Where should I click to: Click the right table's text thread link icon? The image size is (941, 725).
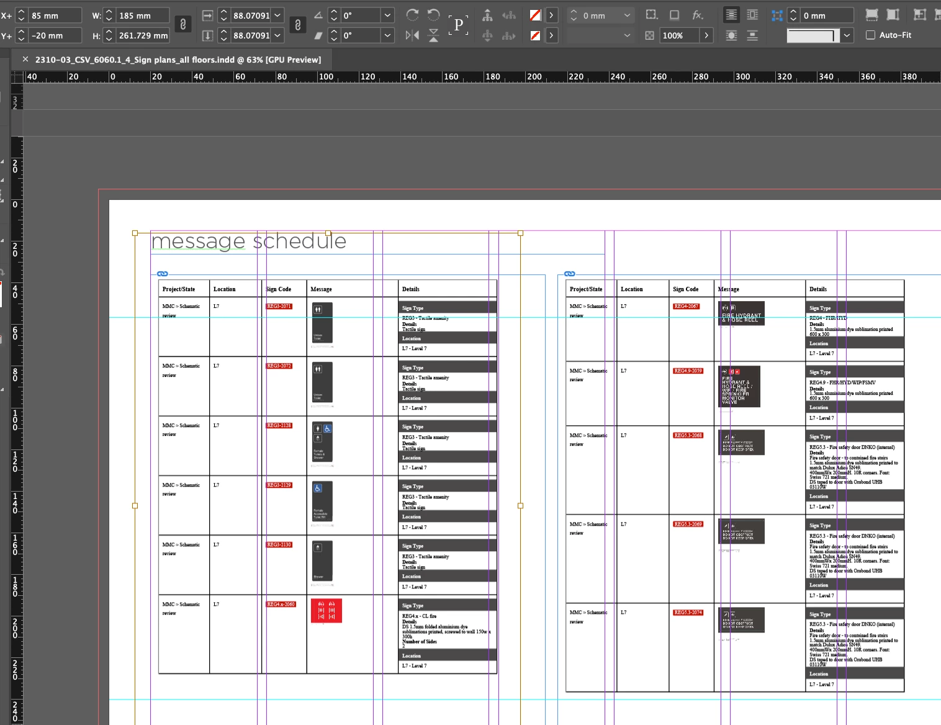pyautogui.click(x=570, y=274)
